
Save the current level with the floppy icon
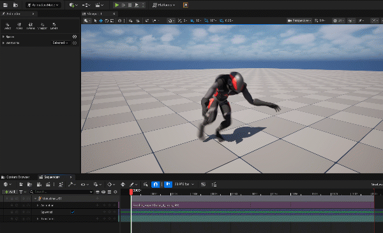coord(5,5)
